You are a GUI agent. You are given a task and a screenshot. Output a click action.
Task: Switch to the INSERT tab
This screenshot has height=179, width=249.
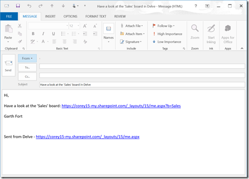tap(50, 16)
